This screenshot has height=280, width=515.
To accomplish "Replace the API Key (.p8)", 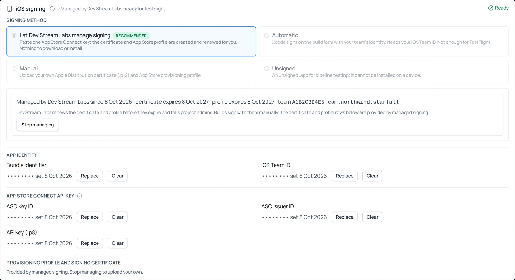I will click(90, 243).
